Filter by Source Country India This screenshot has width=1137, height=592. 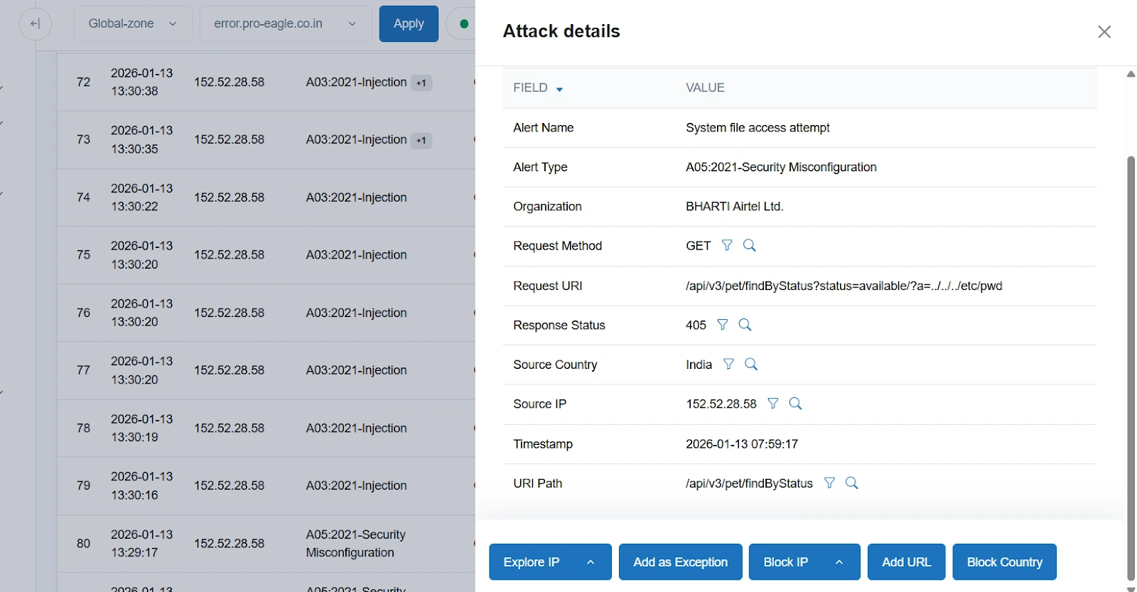pyautogui.click(x=728, y=365)
